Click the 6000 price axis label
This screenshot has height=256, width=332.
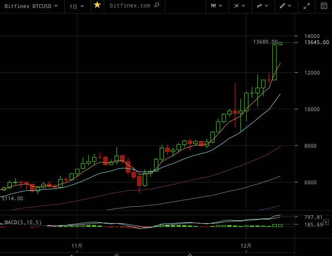click(x=310, y=182)
